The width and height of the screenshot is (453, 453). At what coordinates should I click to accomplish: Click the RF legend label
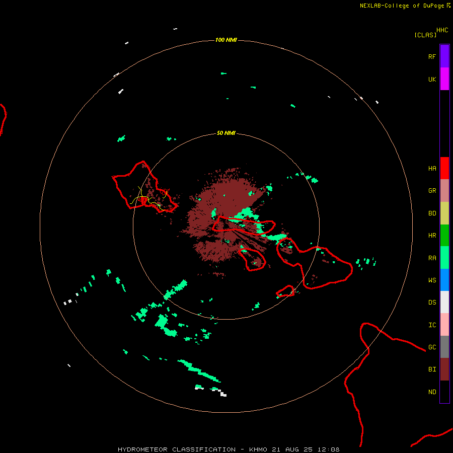pyautogui.click(x=432, y=56)
